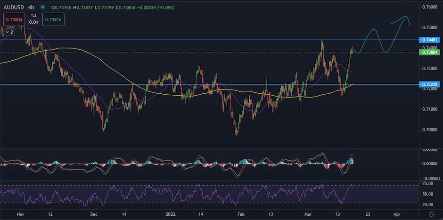443x220 pixels.
Task: Click the red sell price button 0.73804
Action: (15, 19)
